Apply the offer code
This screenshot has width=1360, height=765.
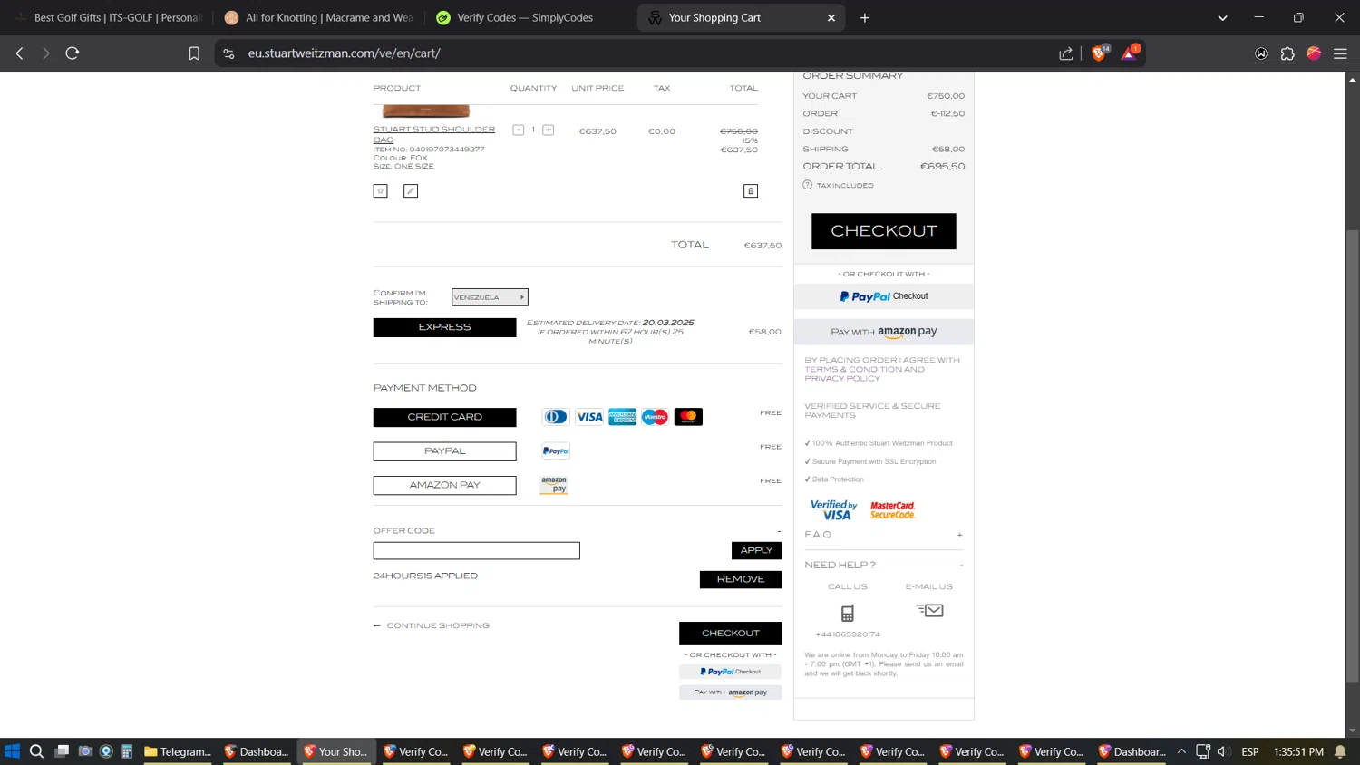pos(756,550)
